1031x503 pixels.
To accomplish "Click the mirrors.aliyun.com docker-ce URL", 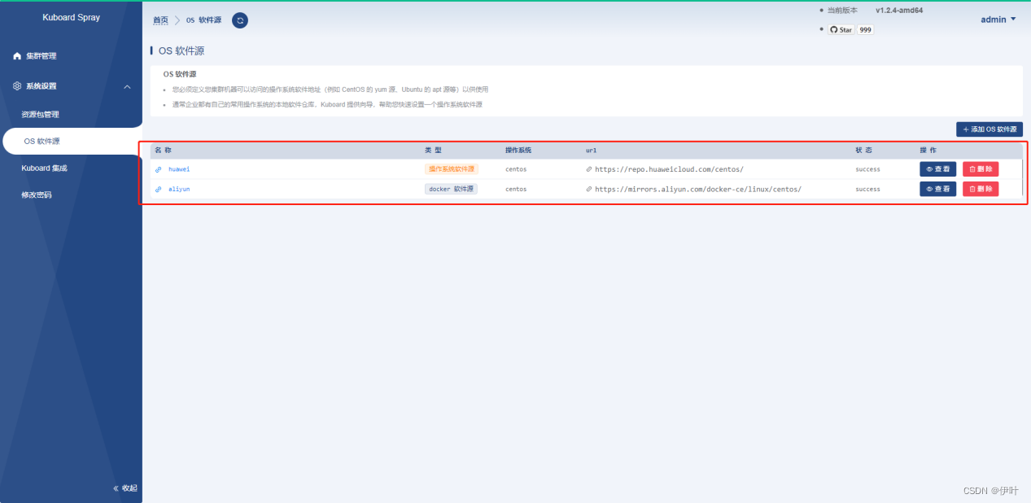I will pos(698,189).
